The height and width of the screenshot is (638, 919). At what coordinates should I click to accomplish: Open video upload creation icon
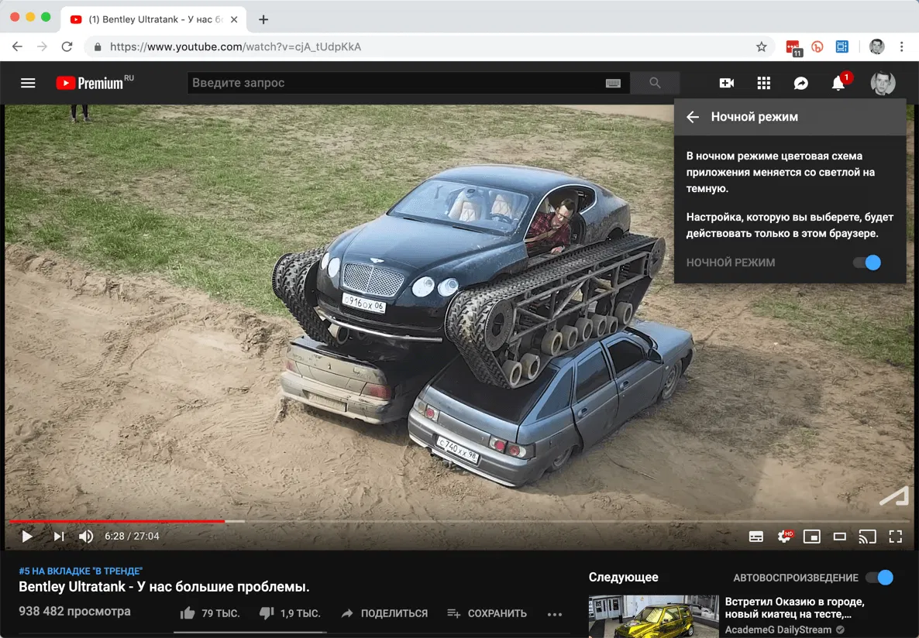coord(726,83)
